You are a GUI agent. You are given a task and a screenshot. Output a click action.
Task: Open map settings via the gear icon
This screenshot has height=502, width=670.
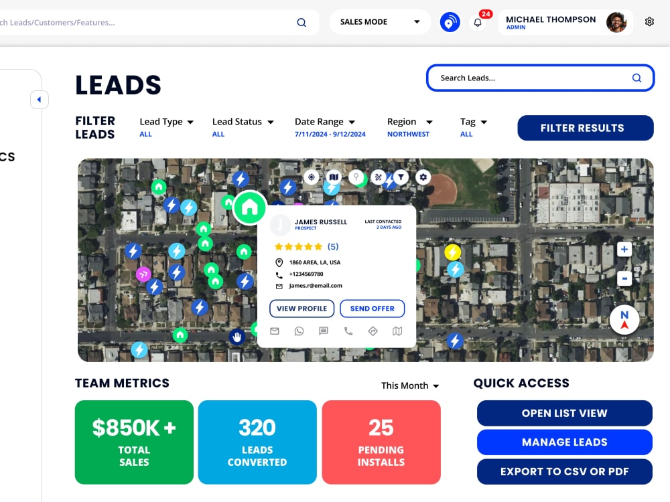423,177
